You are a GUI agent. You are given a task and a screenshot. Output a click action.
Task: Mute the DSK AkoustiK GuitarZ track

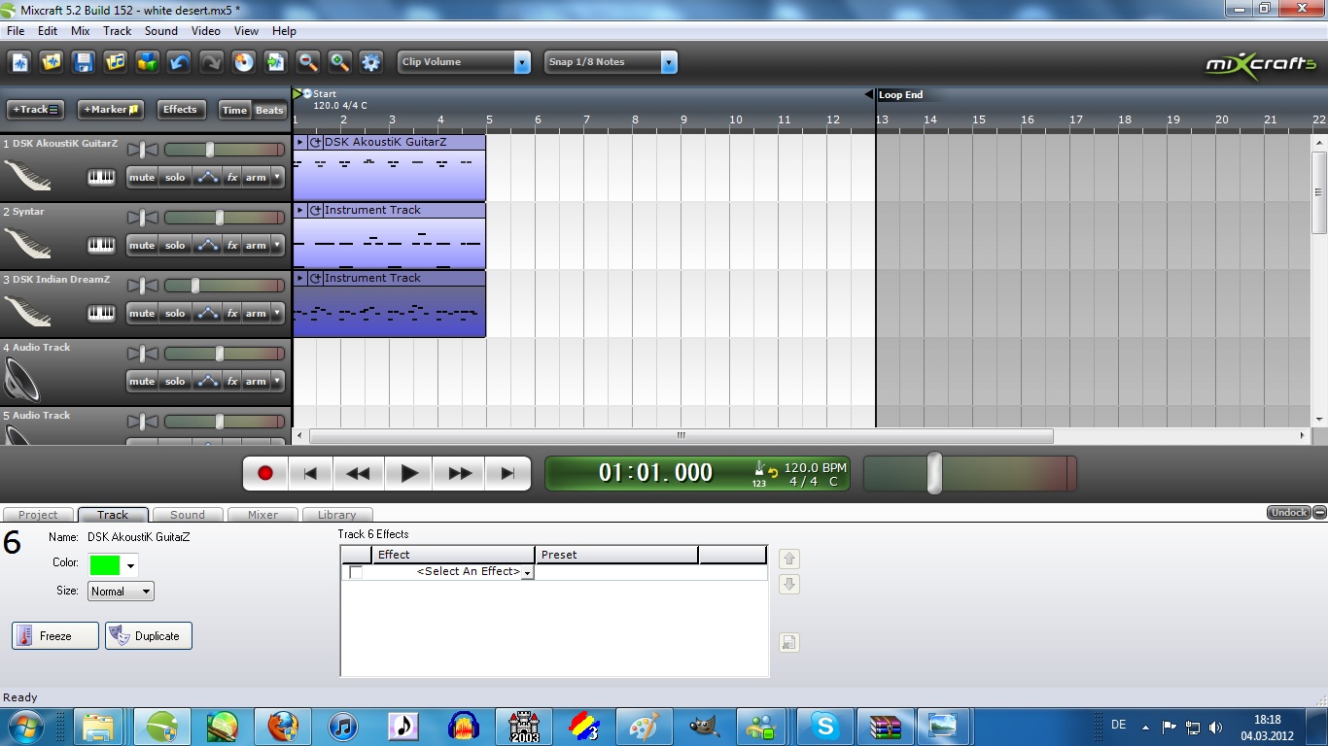pos(142,178)
